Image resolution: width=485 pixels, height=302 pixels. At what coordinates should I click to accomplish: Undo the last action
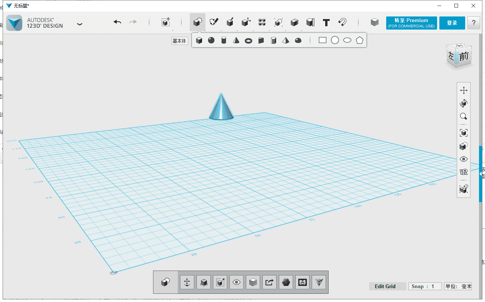tap(118, 22)
